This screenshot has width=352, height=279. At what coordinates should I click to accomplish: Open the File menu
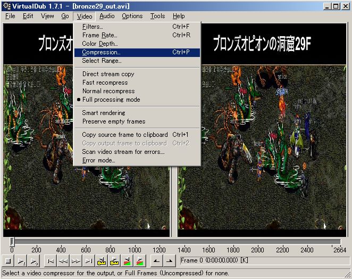click(x=10, y=16)
